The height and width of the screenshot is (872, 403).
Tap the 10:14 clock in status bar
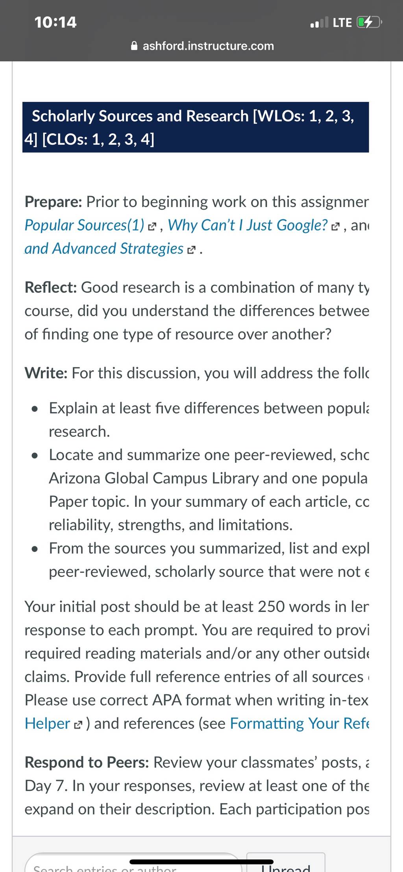55,22
